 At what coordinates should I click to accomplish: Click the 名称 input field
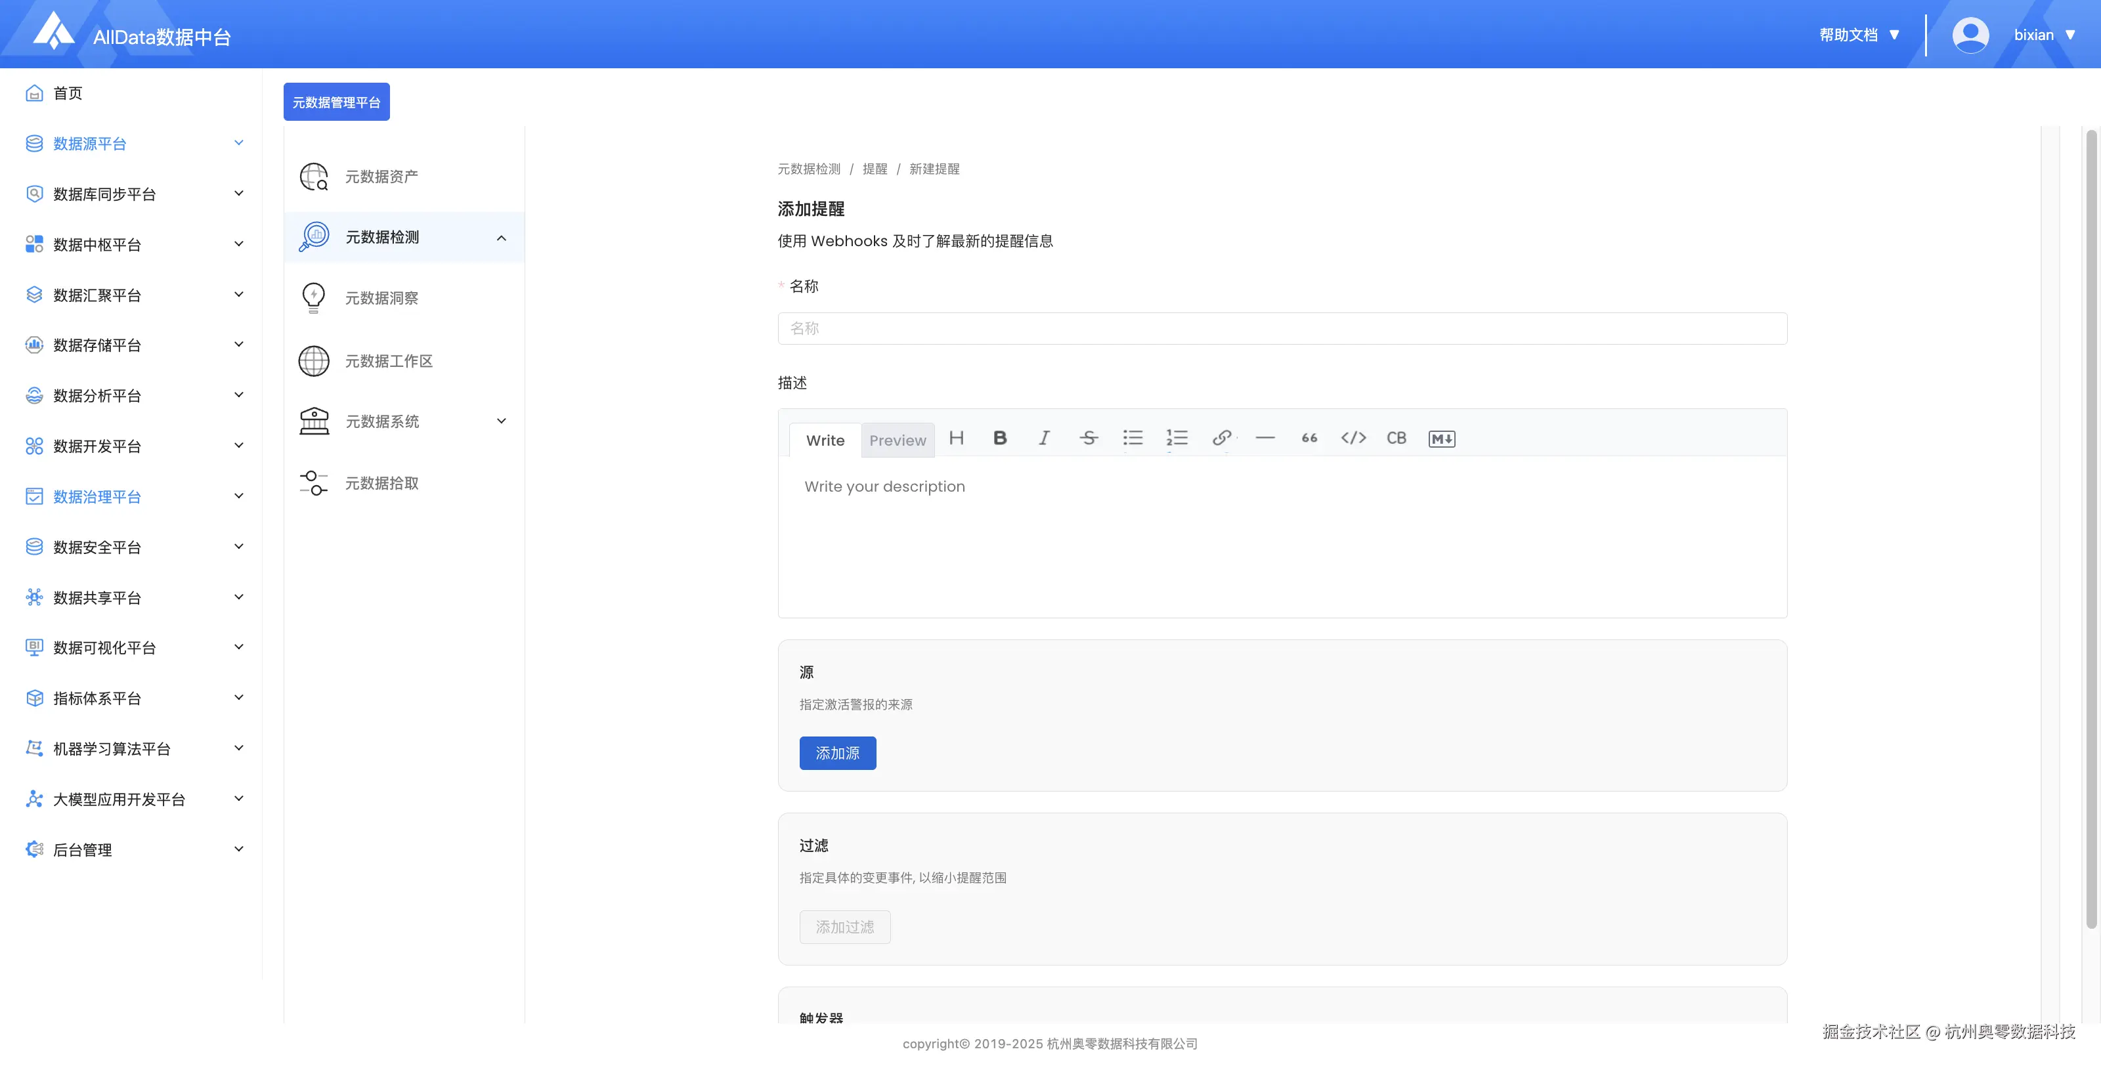[1282, 329]
